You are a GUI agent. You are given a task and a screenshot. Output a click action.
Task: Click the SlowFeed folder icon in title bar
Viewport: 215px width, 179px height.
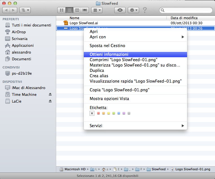pyautogui.click(x=98, y=3)
